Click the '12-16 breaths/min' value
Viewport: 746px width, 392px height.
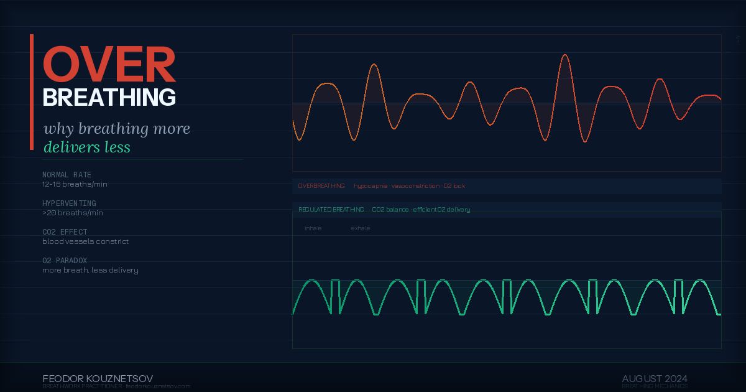(x=71, y=184)
